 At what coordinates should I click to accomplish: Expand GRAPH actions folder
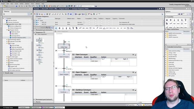point(166,35)
